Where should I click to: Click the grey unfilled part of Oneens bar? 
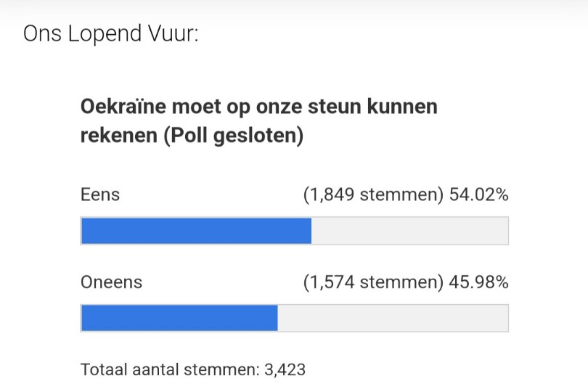393,318
